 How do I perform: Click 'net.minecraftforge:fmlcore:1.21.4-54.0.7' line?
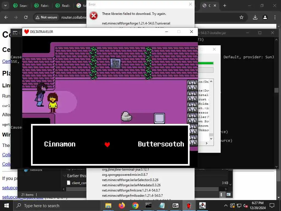(131, 190)
